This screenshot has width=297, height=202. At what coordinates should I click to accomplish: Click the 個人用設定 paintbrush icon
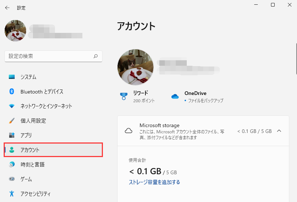(12, 121)
